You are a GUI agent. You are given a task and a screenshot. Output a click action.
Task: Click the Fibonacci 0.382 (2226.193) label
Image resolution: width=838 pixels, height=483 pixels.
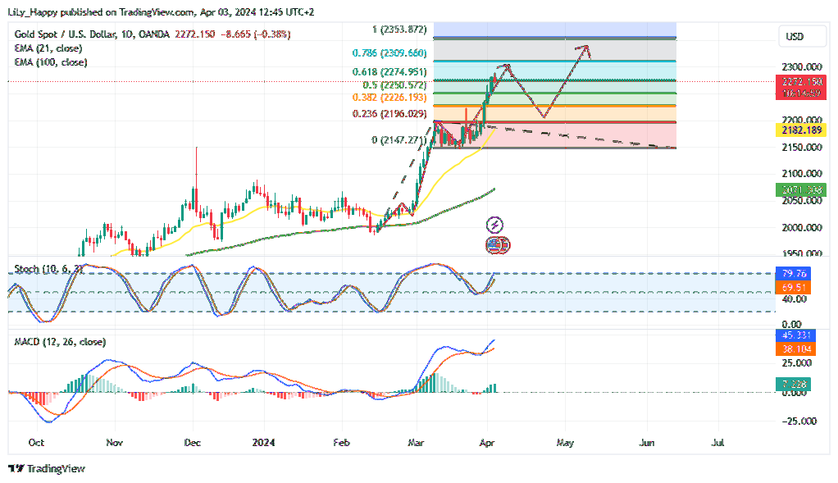coord(389,98)
